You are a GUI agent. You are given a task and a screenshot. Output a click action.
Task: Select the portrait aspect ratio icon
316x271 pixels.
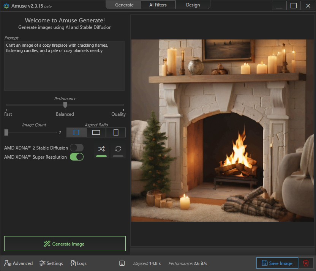(116, 132)
